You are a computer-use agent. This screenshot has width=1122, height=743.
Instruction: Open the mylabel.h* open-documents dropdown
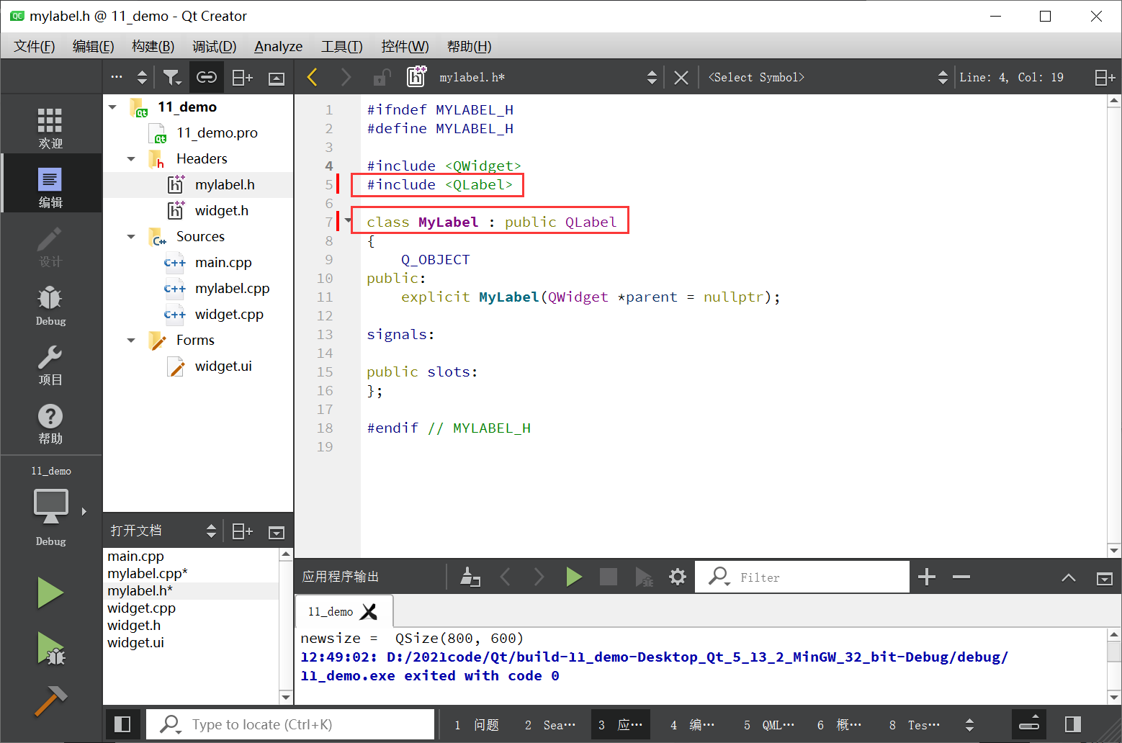point(548,77)
